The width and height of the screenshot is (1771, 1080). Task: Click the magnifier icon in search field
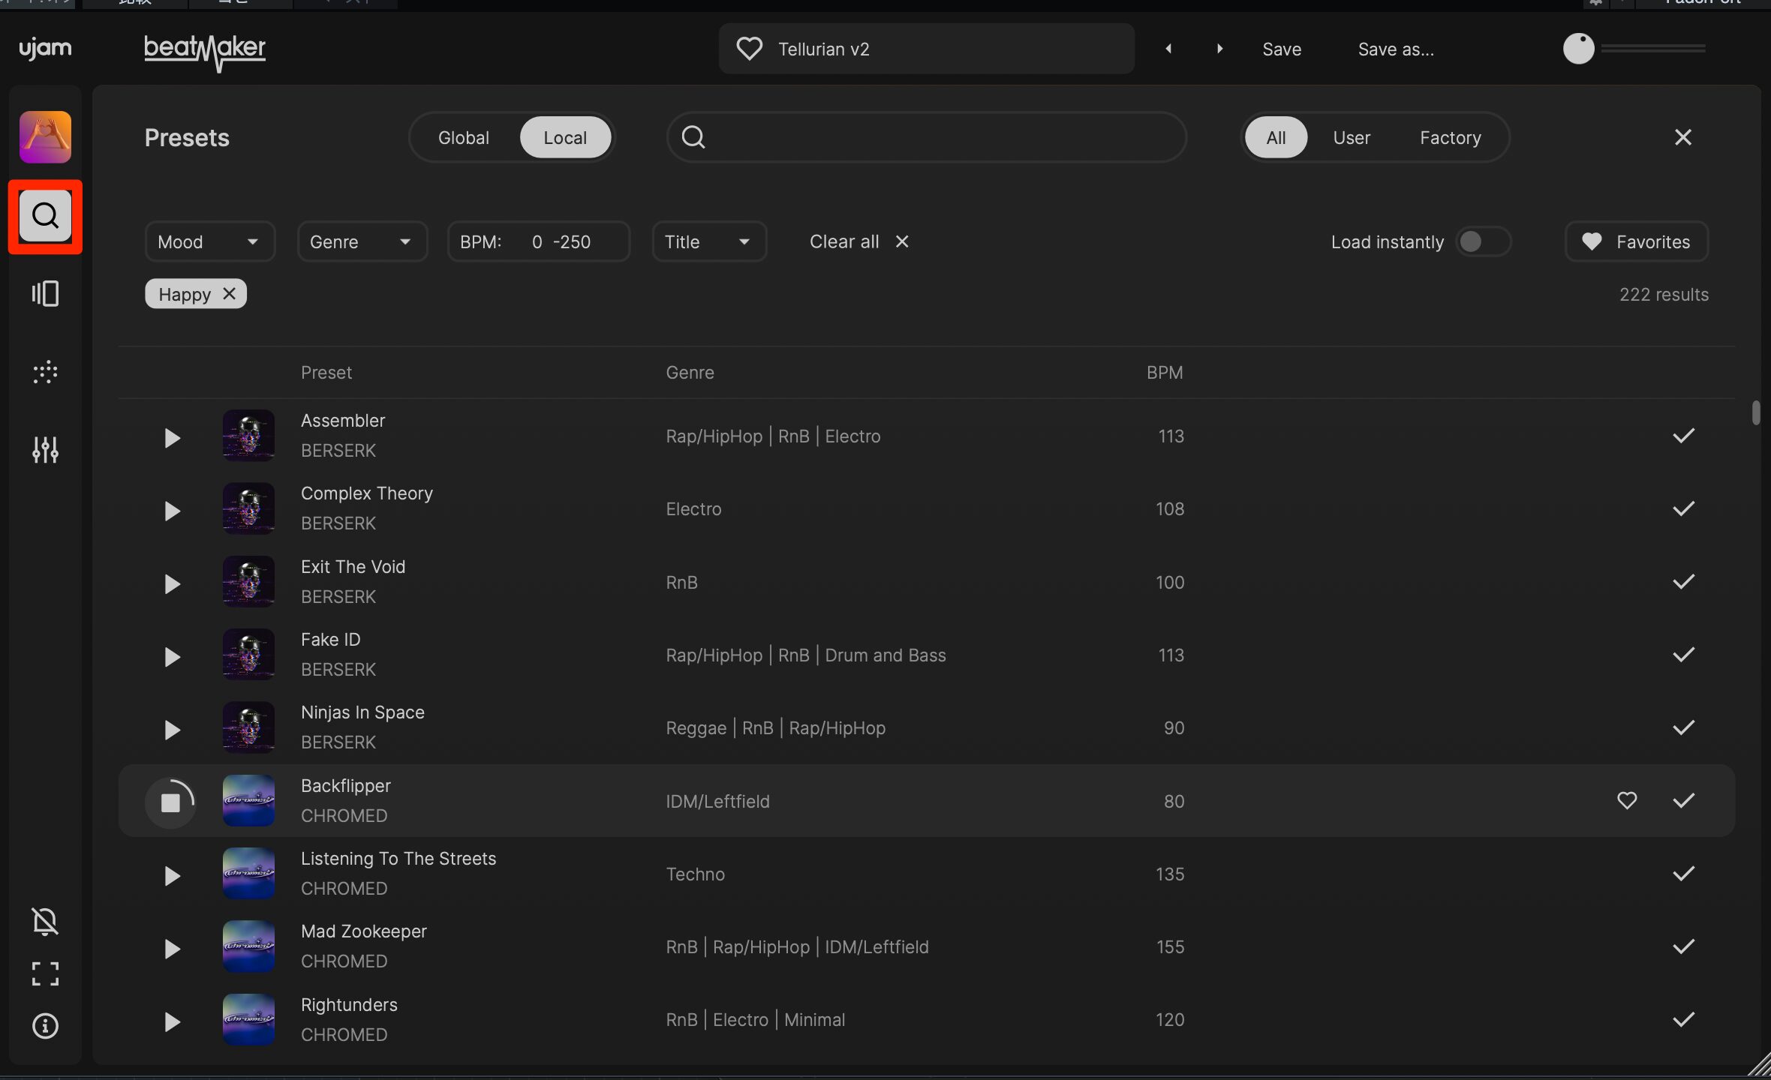(693, 137)
